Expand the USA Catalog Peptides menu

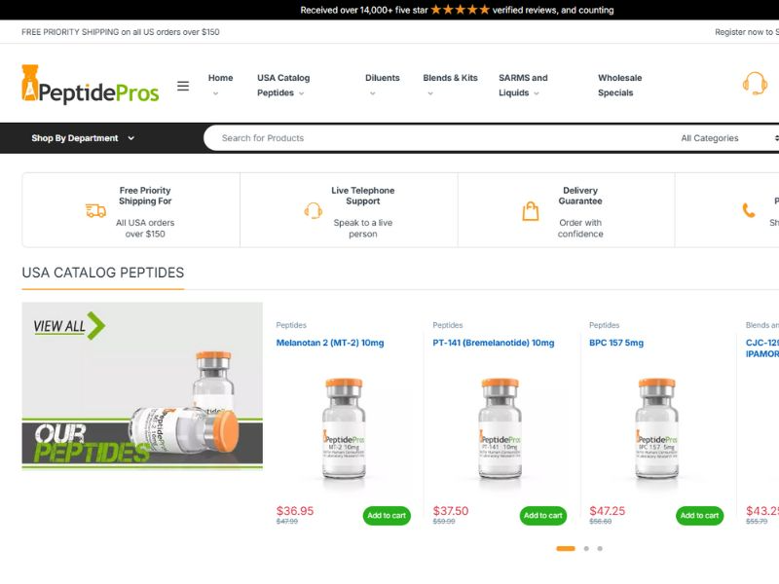[x=282, y=86]
